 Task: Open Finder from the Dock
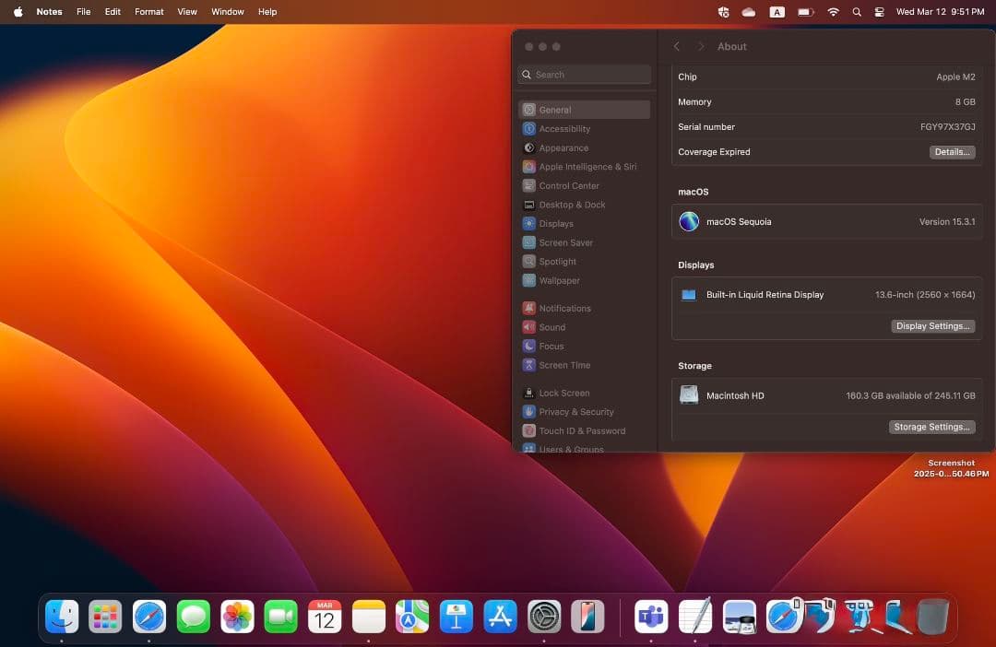tap(62, 617)
